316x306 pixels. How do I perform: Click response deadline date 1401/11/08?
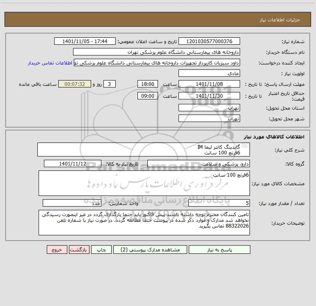209,84
